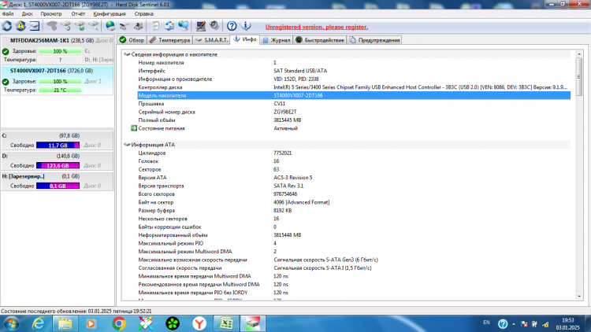This screenshot has height=332, width=591.
Task: Switch to the S.M.A.R.T. tab
Action: pyautogui.click(x=211, y=40)
